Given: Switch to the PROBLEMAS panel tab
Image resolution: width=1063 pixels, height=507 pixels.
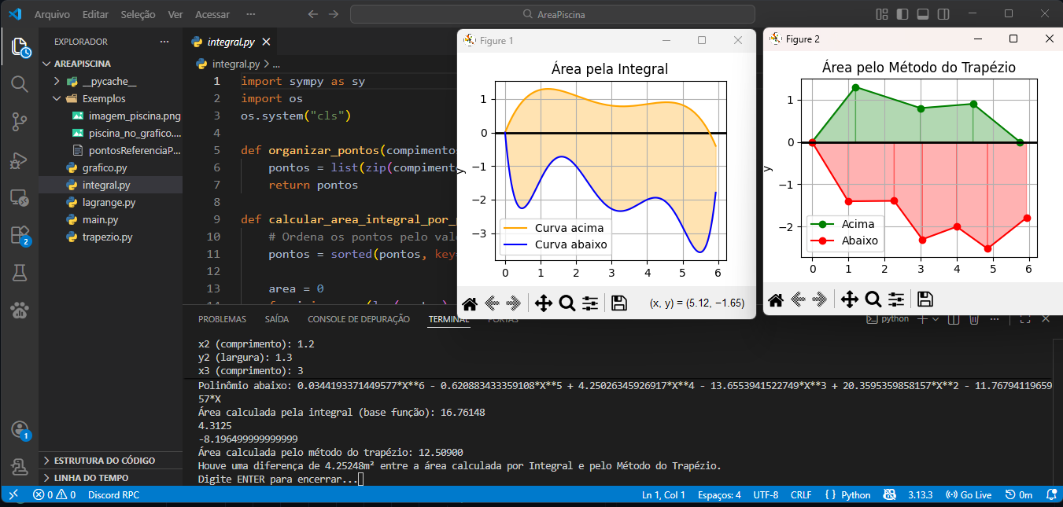Looking at the screenshot, I should point(222,319).
